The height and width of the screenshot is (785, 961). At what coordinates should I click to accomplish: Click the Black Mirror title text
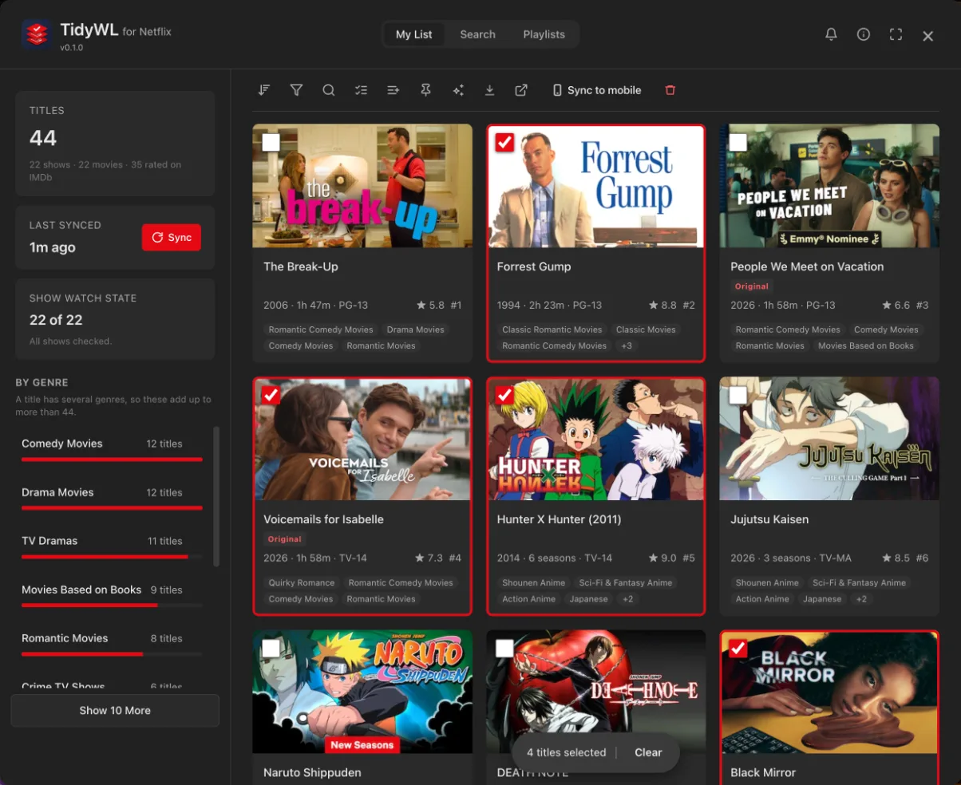click(763, 772)
